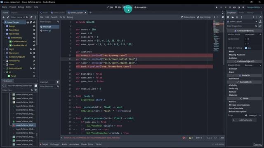
Task: Expand the Transform section
Action: click(245, 79)
